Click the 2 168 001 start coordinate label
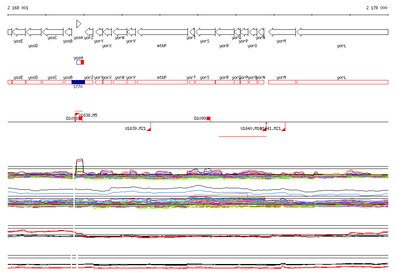 coord(18,8)
